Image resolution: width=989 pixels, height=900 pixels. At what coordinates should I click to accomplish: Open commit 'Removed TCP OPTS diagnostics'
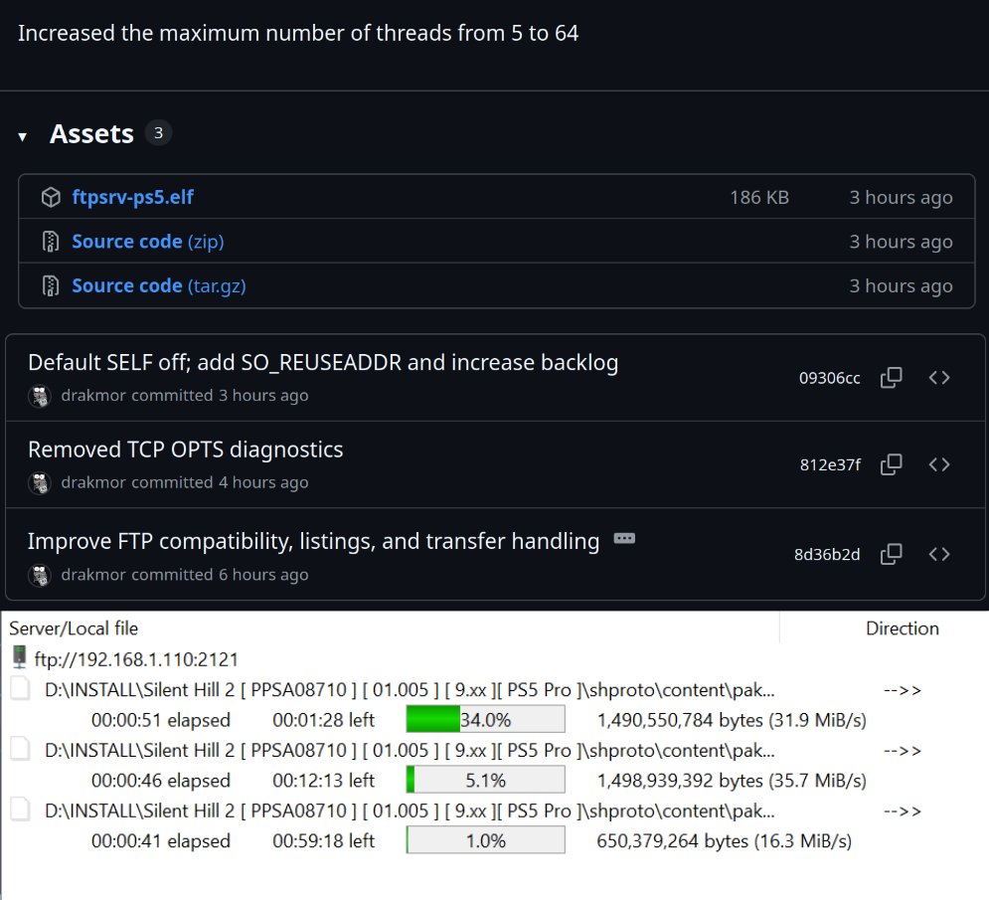click(x=185, y=450)
